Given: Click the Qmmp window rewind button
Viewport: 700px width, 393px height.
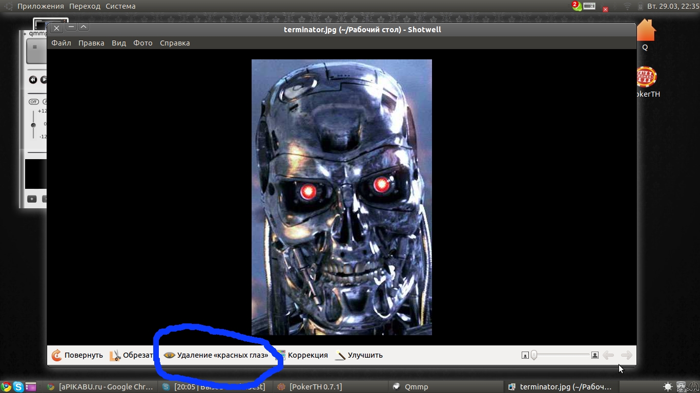Looking at the screenshot, I should tap(33, 80).
